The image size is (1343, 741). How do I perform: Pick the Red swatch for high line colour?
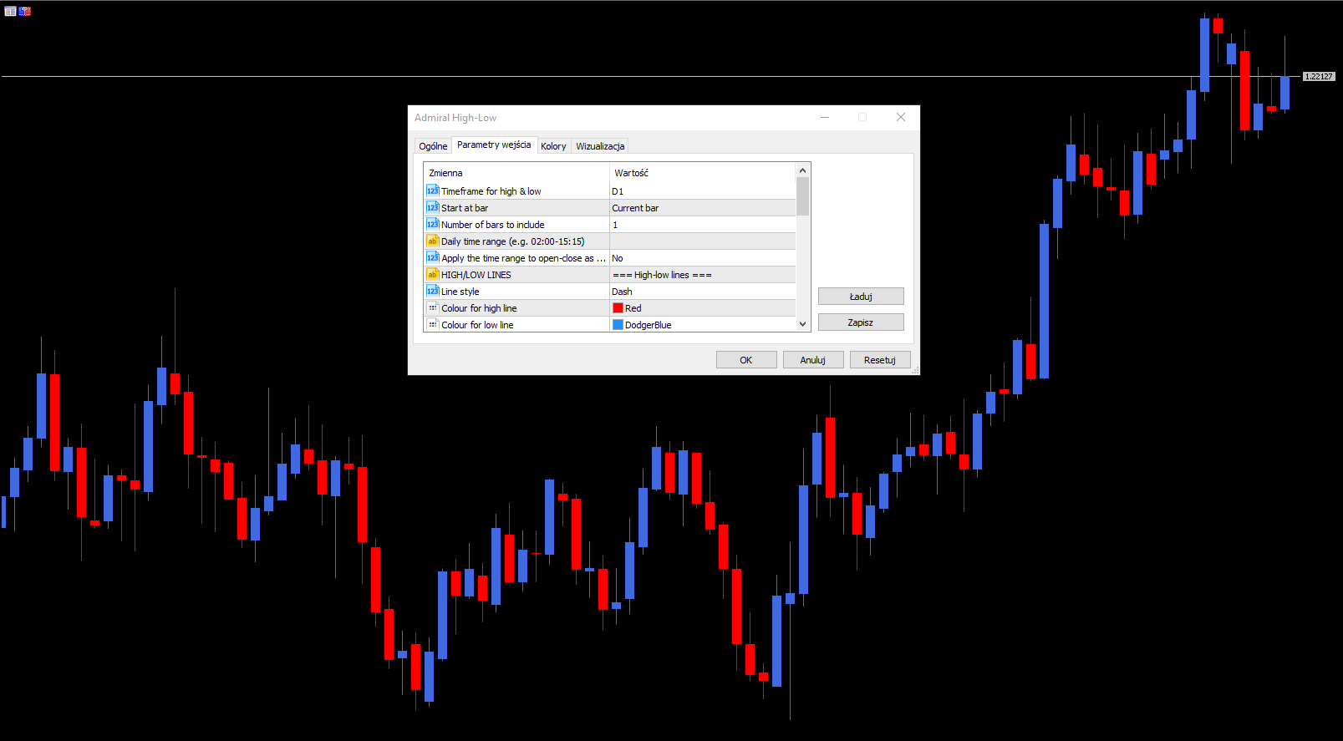pos(618,308)
